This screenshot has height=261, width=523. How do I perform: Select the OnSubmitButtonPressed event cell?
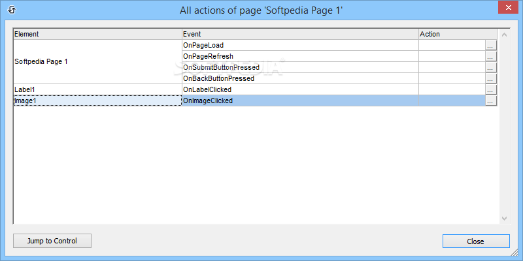point(300,68)
